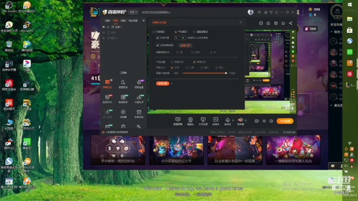Screen dimensions: 358x201
Task: Open Tencent QQ desktop shortcut
Action: coord(9,144)
